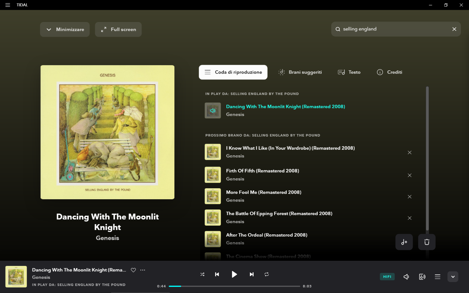The width and height of the screenshot is (469, 293).
Task: Click the HIFI quality badge
Action: point(387,277)
